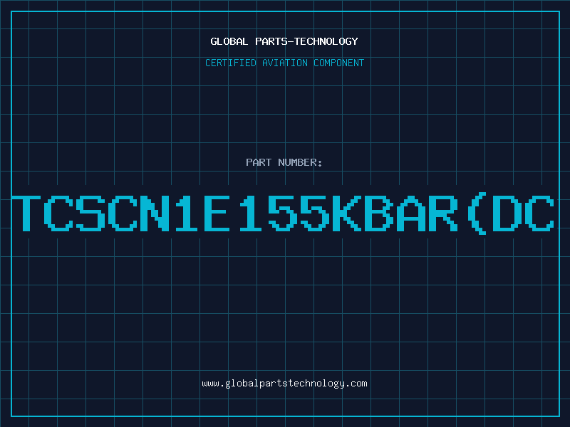The height and width of the screenshot is (427, 570).
Task: Select part number TCSCN1E155KBAR(DC
Action: point(283,213)
